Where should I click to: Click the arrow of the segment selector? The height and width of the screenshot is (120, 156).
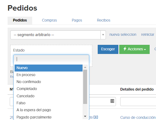tap(103, 35)
